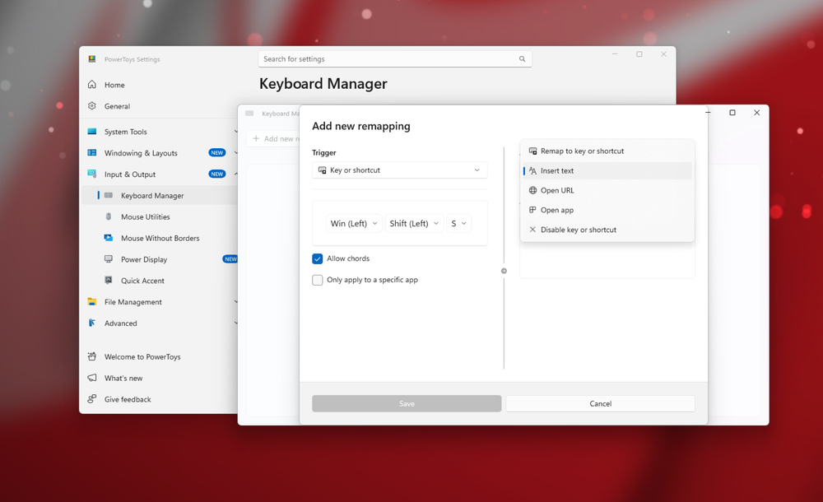Screen dimensions: 823x502
Task: Expand the Windowing & Layouts chevron
Action: (x=235, y=153)
